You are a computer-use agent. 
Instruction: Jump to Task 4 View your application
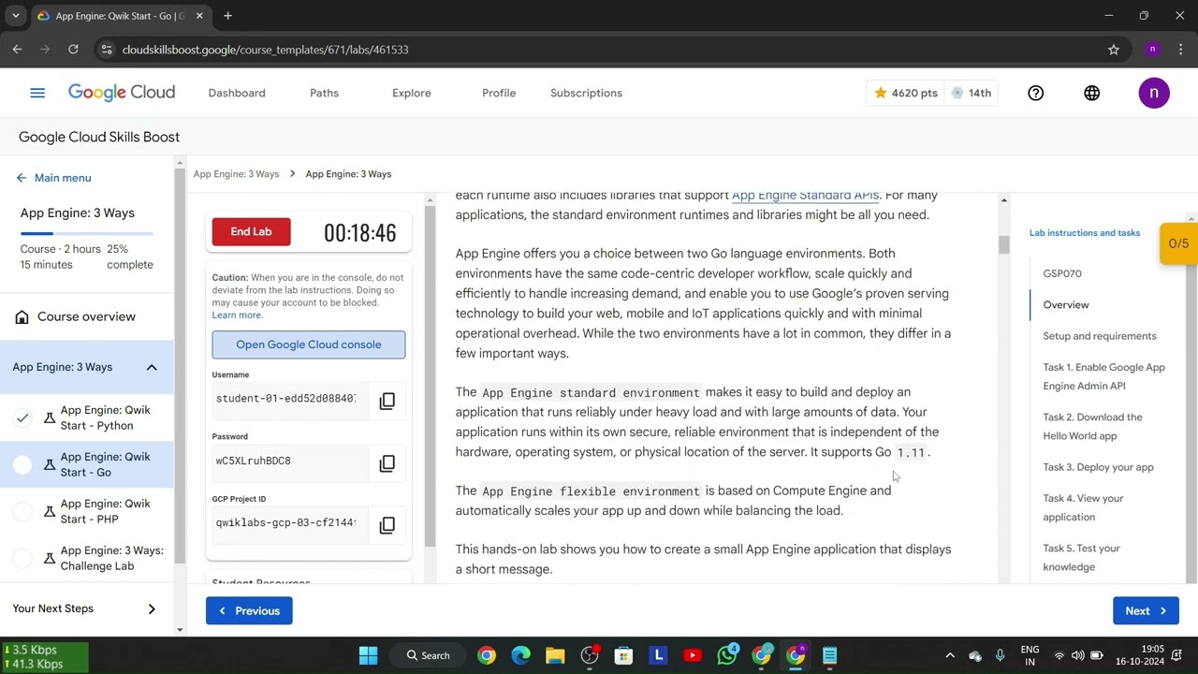[x=1083, y=507]
